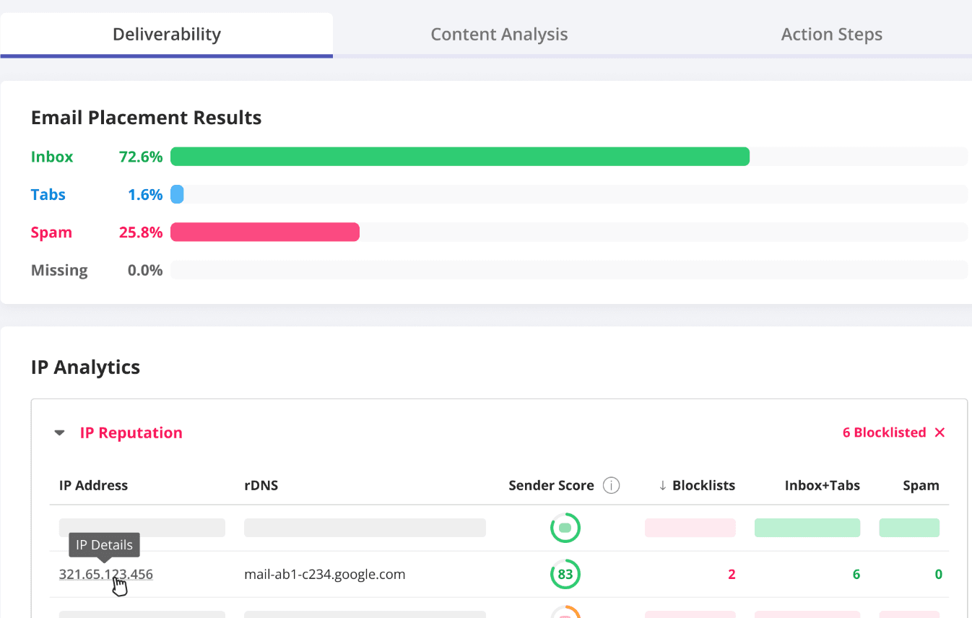
Task: Switch to the Content Analysis tab
Action: (499, 34)
